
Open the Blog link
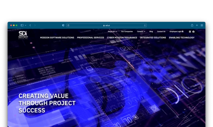point(151,31)
